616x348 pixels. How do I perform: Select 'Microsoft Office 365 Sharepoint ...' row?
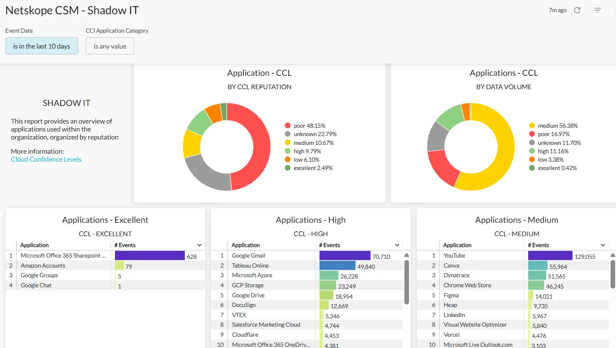pyautogui.click(x=105, y=255)
